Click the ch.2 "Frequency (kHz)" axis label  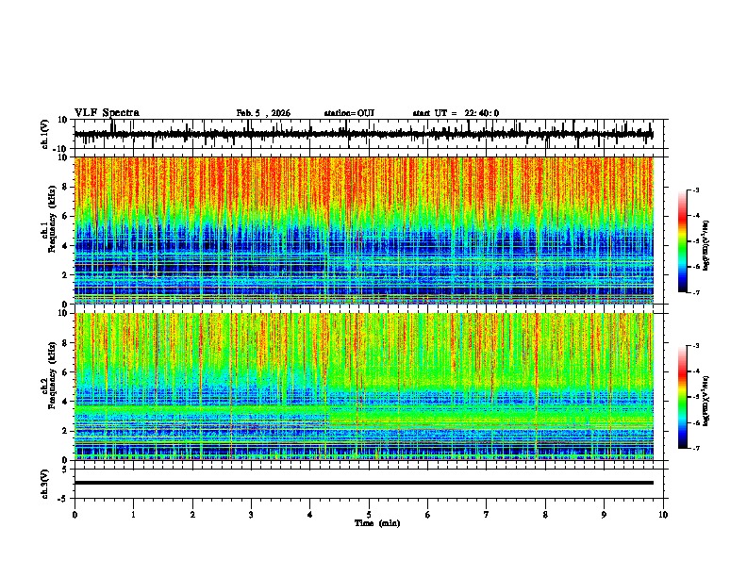(51, 375)
